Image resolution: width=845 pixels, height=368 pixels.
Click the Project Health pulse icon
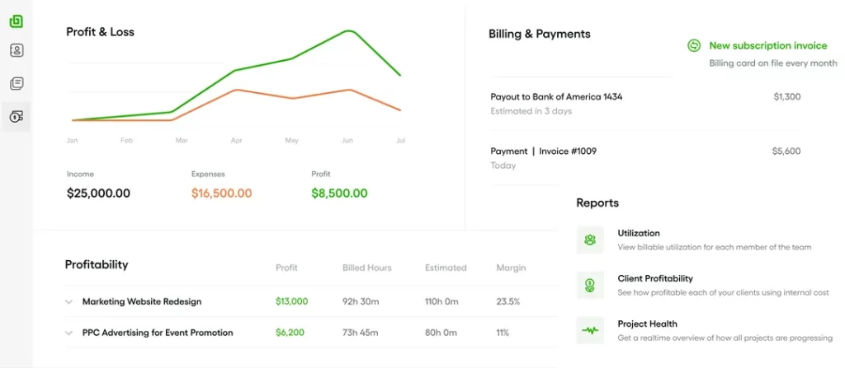pos(590,331)
